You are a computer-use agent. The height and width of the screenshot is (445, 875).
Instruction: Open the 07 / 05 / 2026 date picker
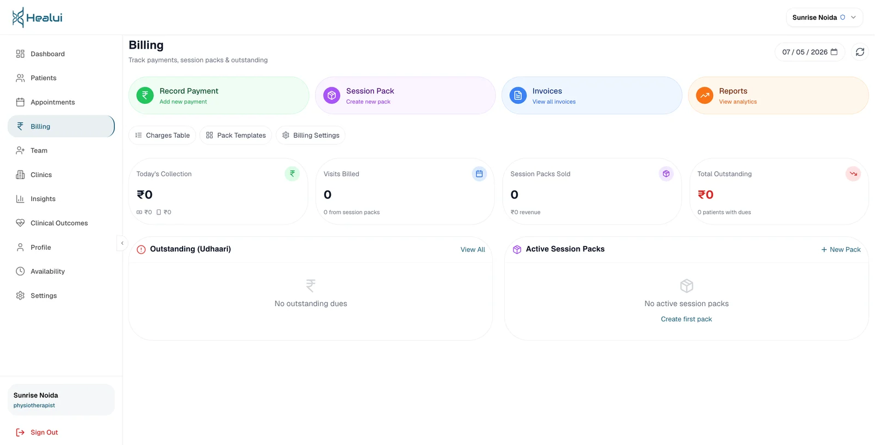point(809,52)
